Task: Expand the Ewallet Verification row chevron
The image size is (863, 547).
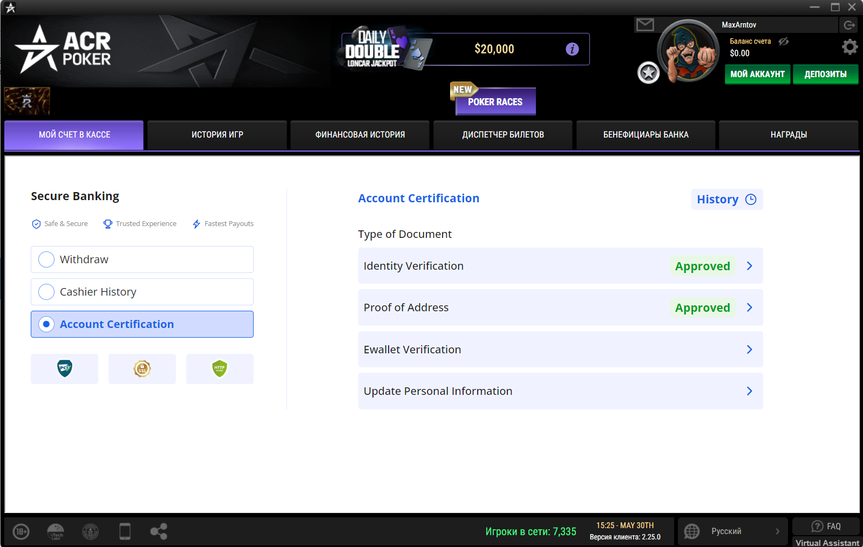Action: point(750,350)
